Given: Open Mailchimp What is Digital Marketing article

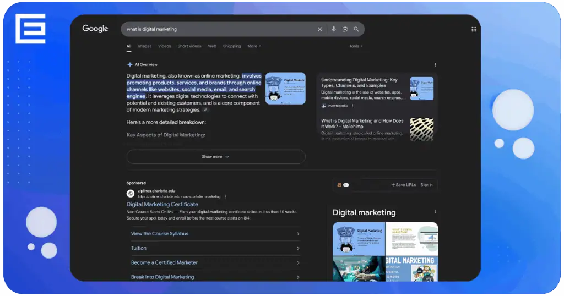Looking at the screenshot, I should click(362, 124).
